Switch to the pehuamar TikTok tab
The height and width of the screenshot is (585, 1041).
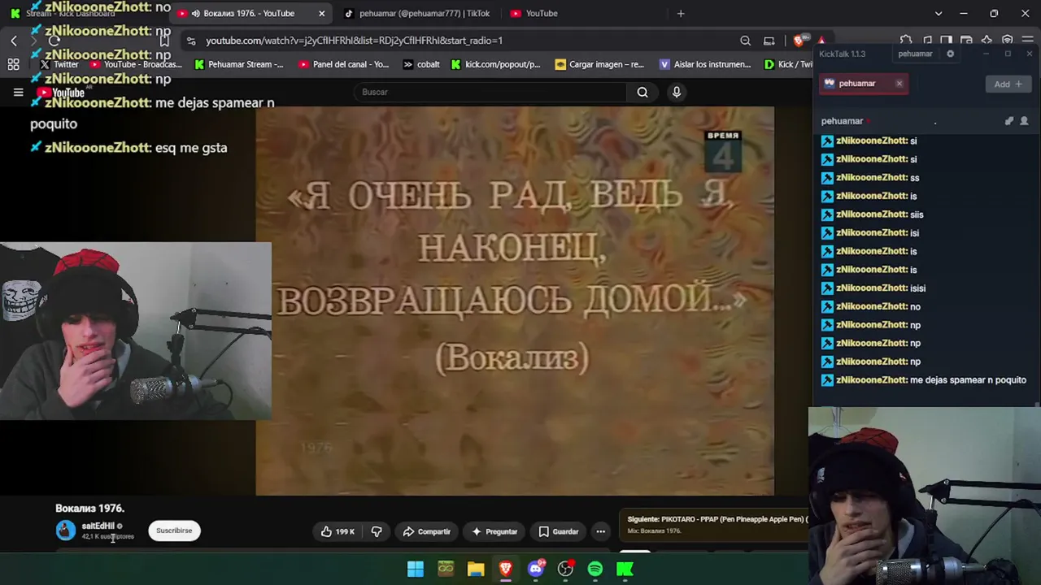coord(416,13)
